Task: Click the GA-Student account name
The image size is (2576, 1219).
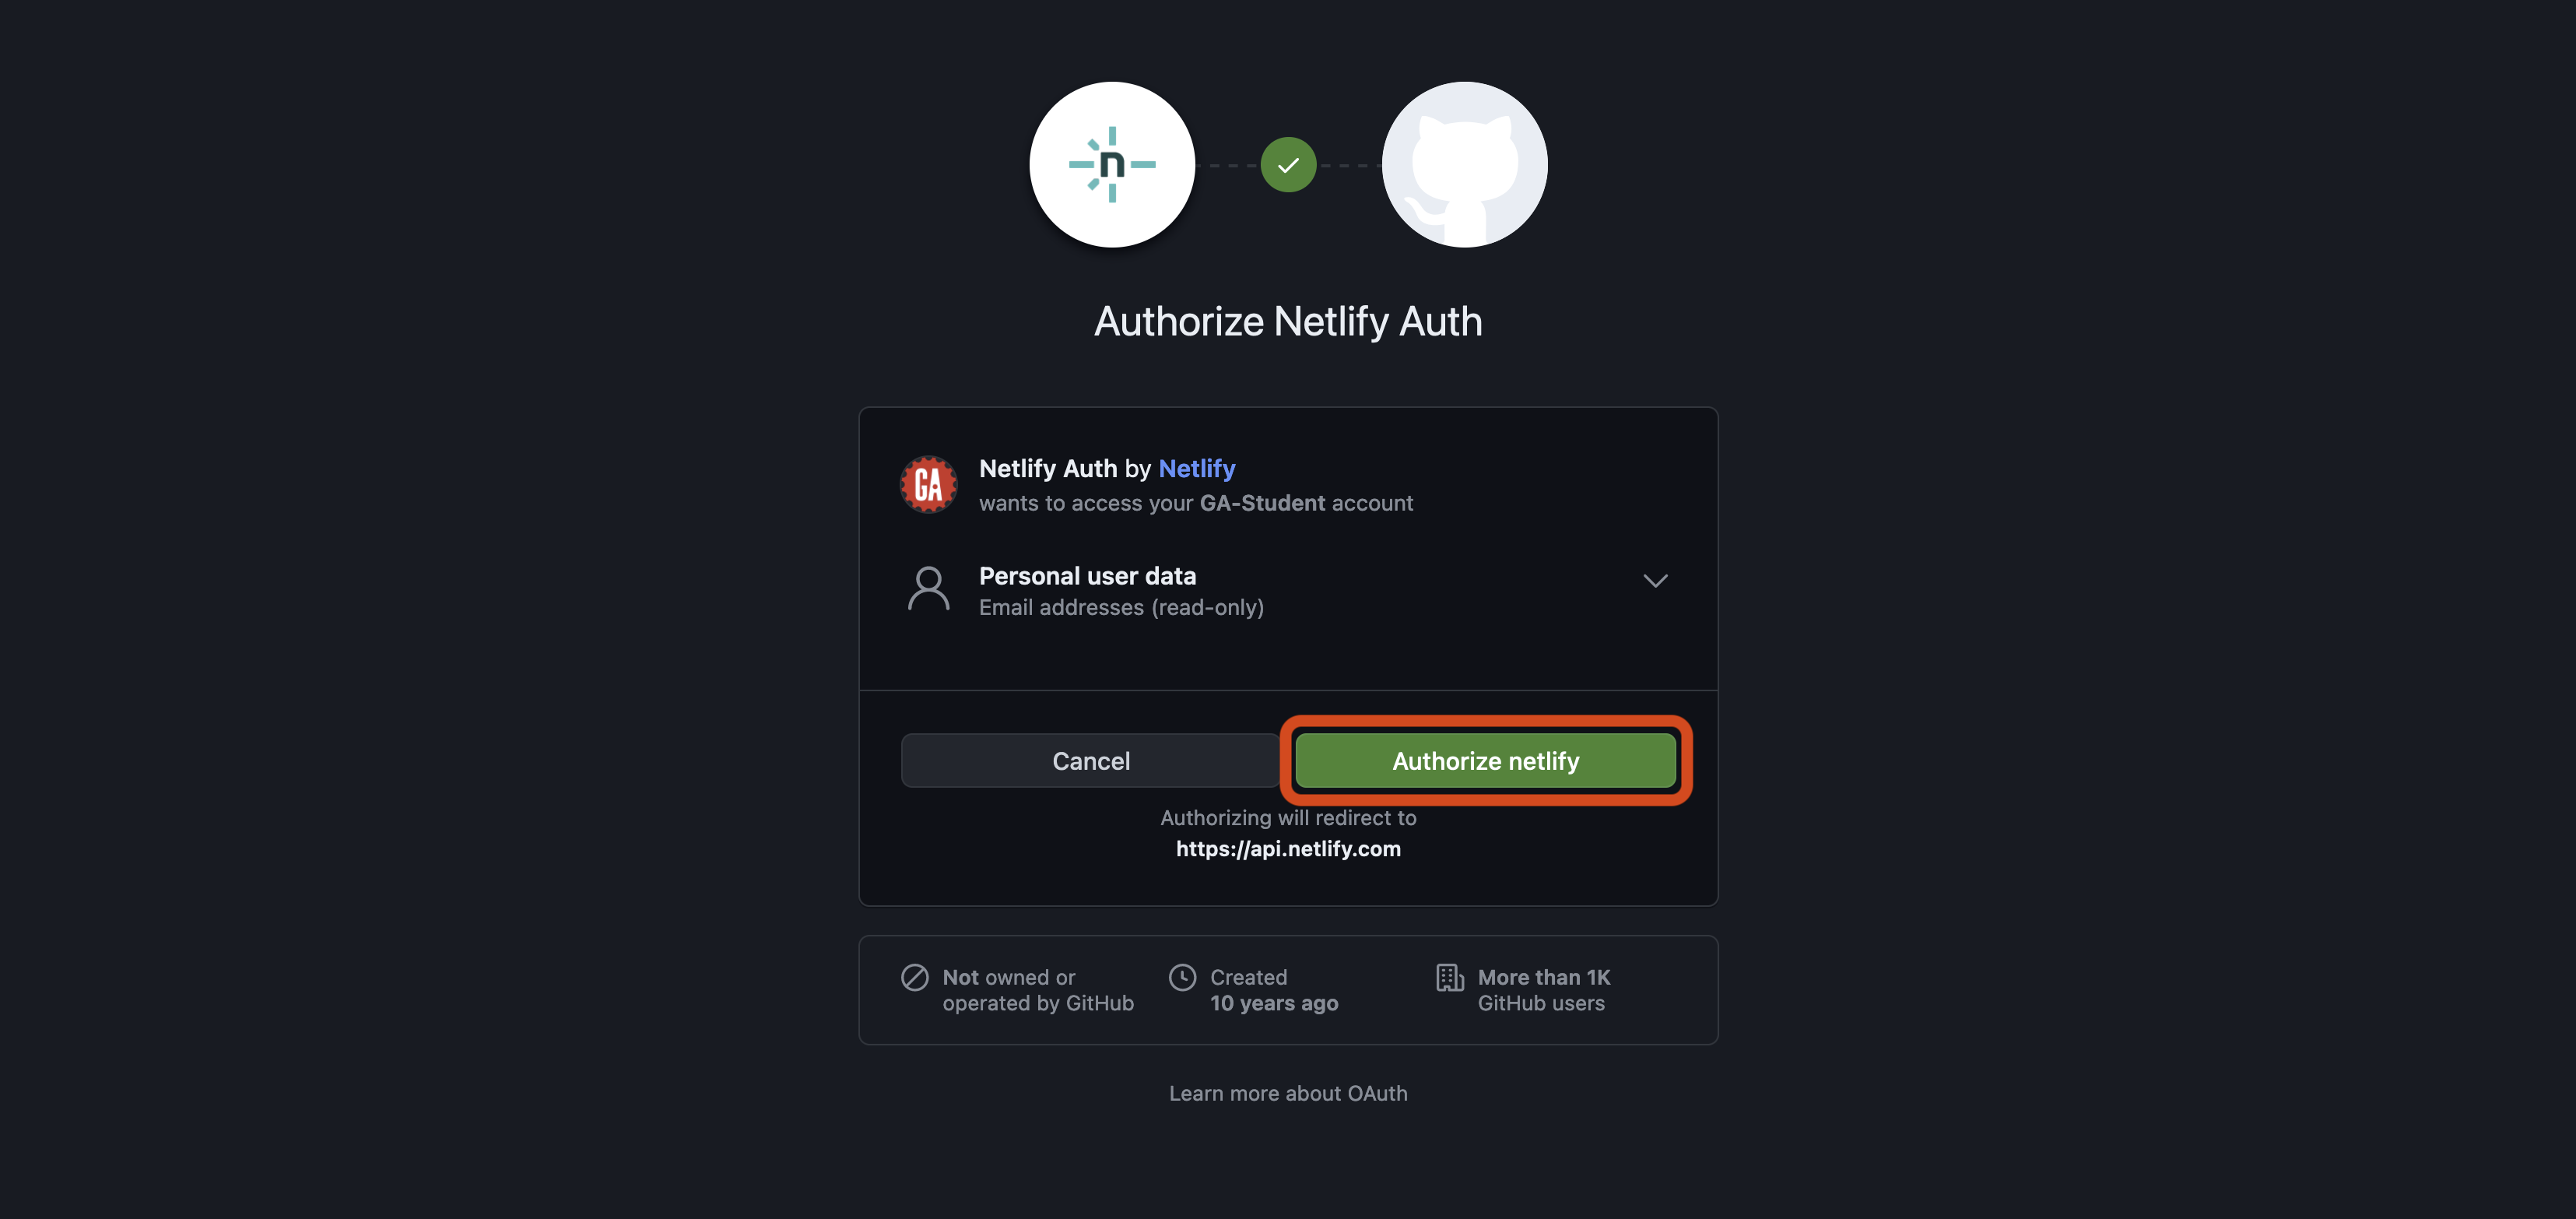Action: [1262, 503]
